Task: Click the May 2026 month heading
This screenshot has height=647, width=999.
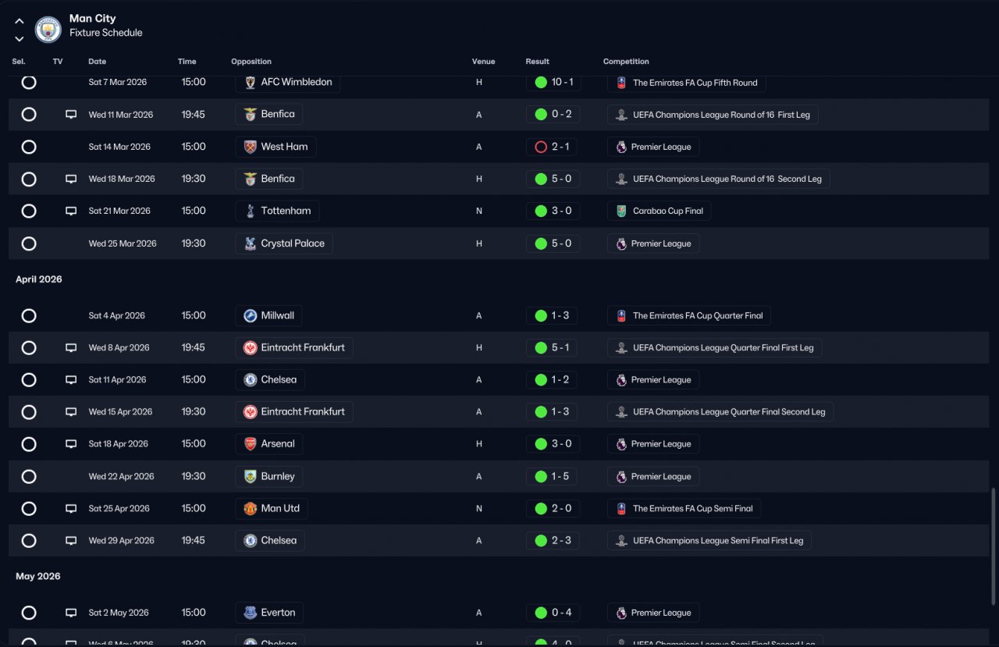Action: tap(38, 577)
